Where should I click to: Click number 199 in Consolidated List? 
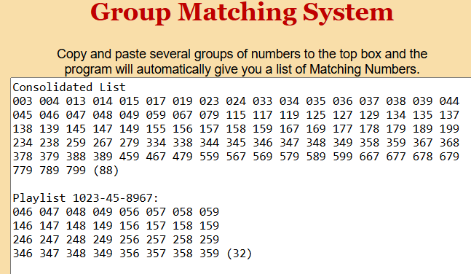[449, 129]
